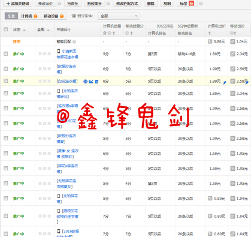
Task: Check the box for highlighted 印花连衣裙 row
Action: [x=6, y=81]
